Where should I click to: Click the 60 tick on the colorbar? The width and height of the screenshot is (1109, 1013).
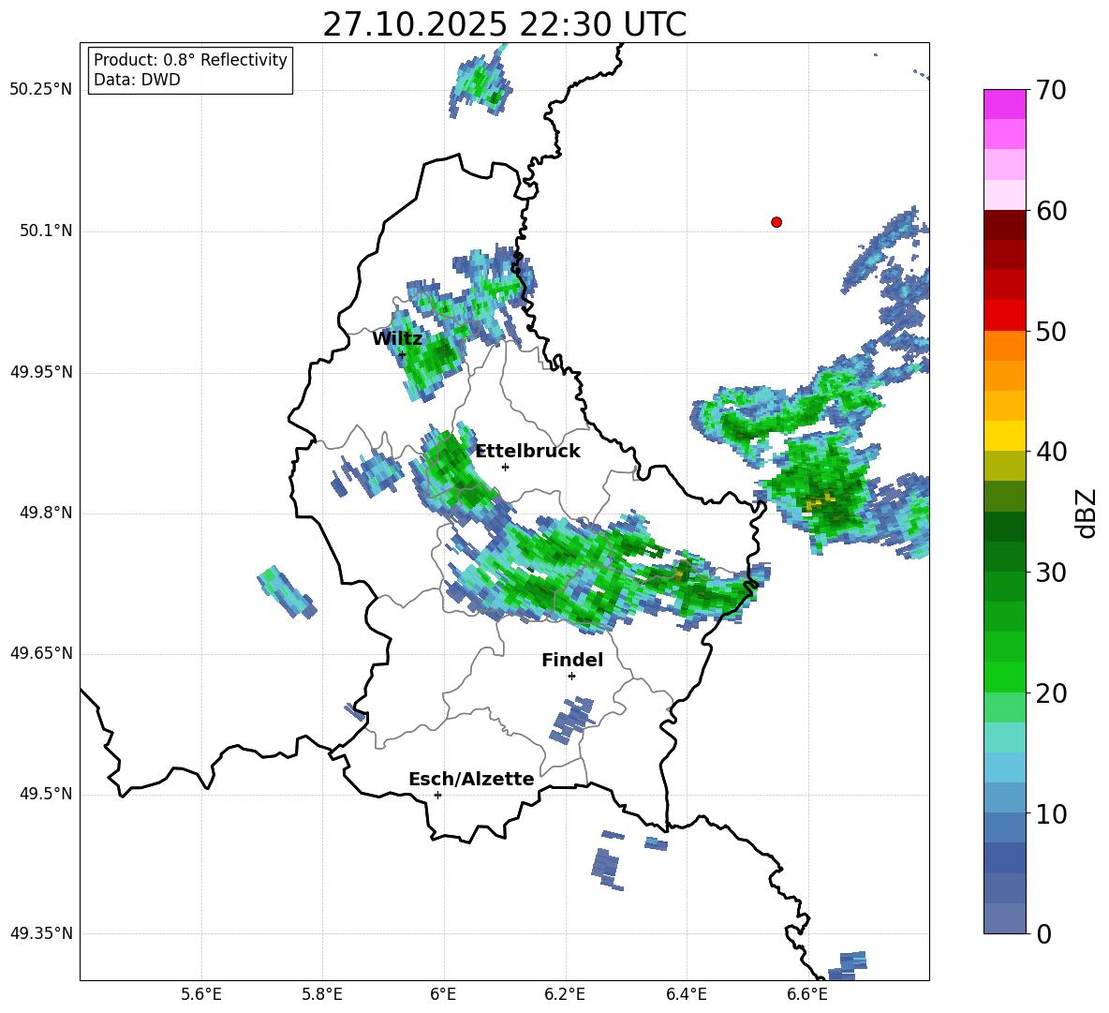[x=1051, y=211]
